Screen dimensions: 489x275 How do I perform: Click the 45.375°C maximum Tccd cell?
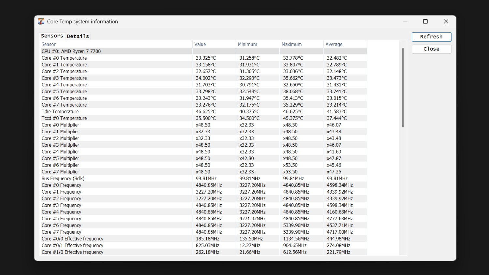click(293, 118)
